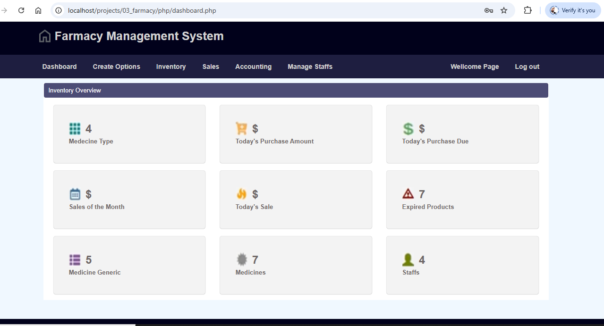Click the home icon beside Farmacy title
This screenshot has height=326, width=604.
(45, 36)
